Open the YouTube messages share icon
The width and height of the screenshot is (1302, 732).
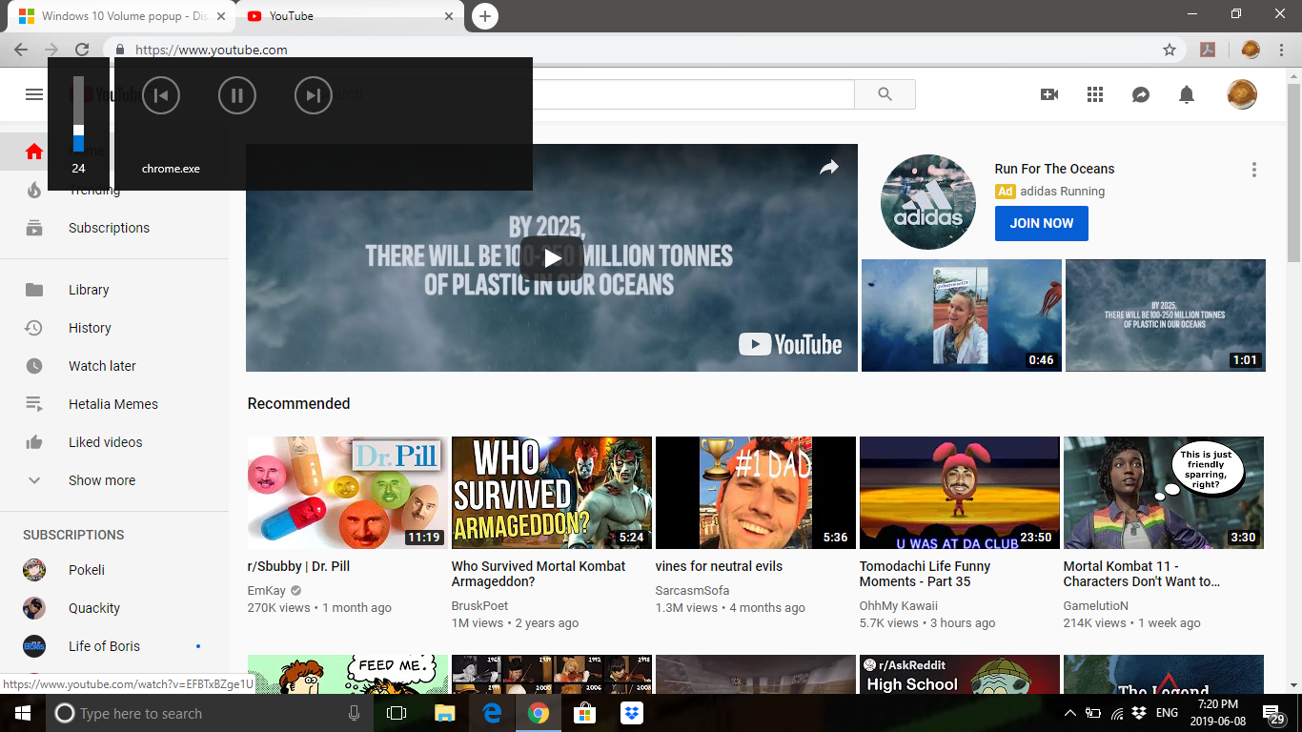tap(1141, 94)
